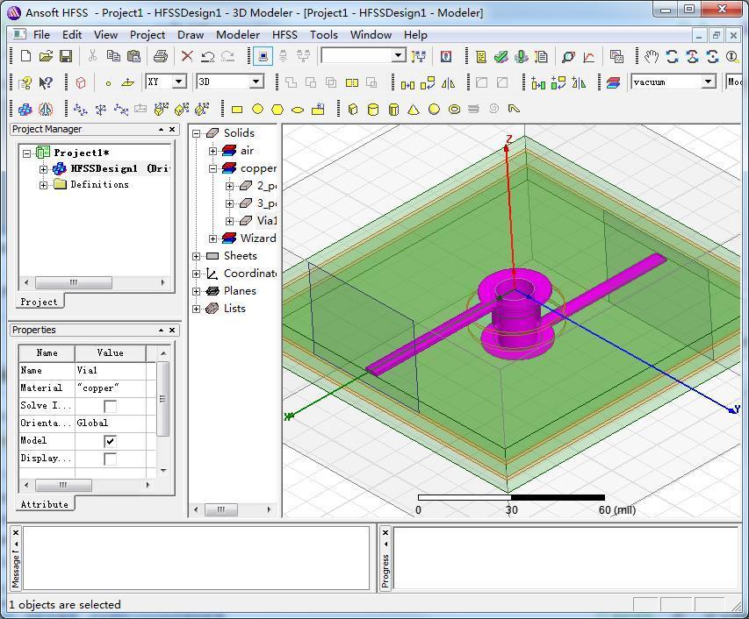Open the HFSS menu

(284, 35)
